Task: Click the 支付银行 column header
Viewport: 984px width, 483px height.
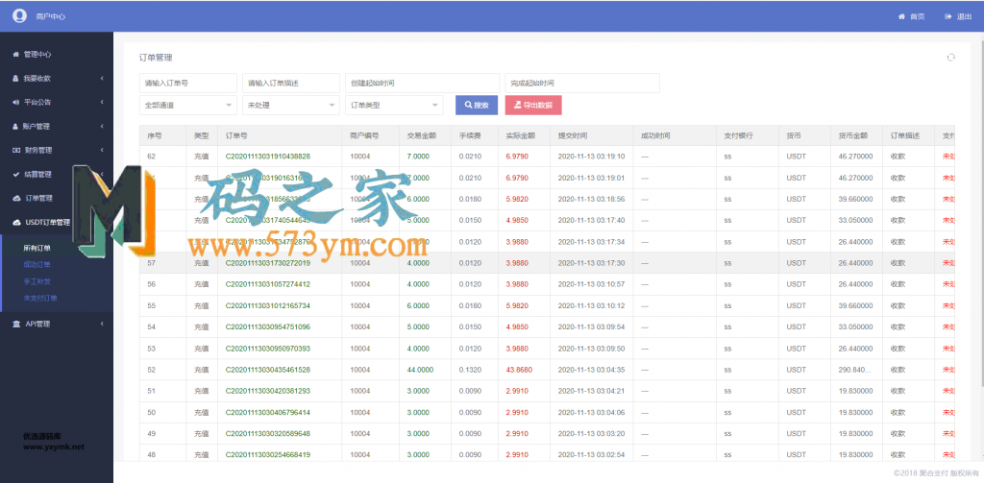Action: coord(739,135)
